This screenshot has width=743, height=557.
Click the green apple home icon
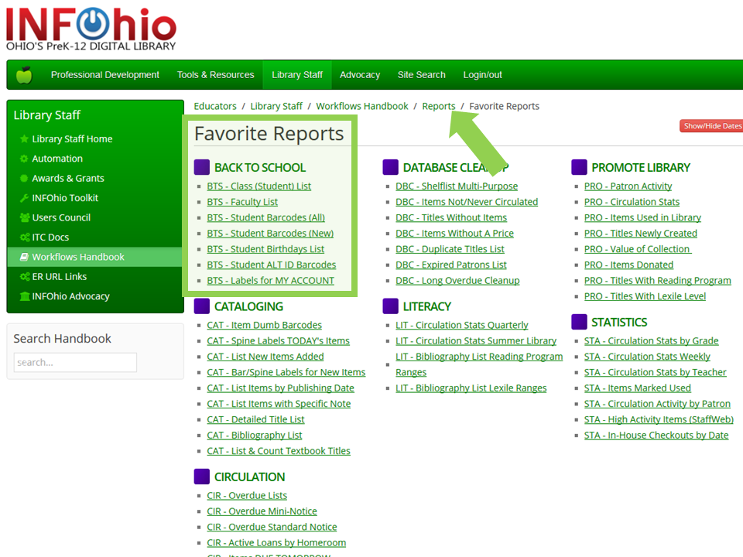click(x=24, y=75)
